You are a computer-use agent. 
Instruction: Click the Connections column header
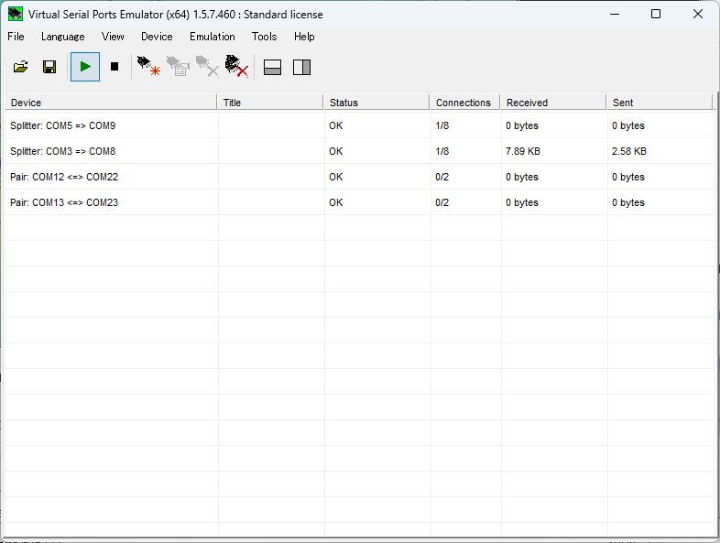464,103
